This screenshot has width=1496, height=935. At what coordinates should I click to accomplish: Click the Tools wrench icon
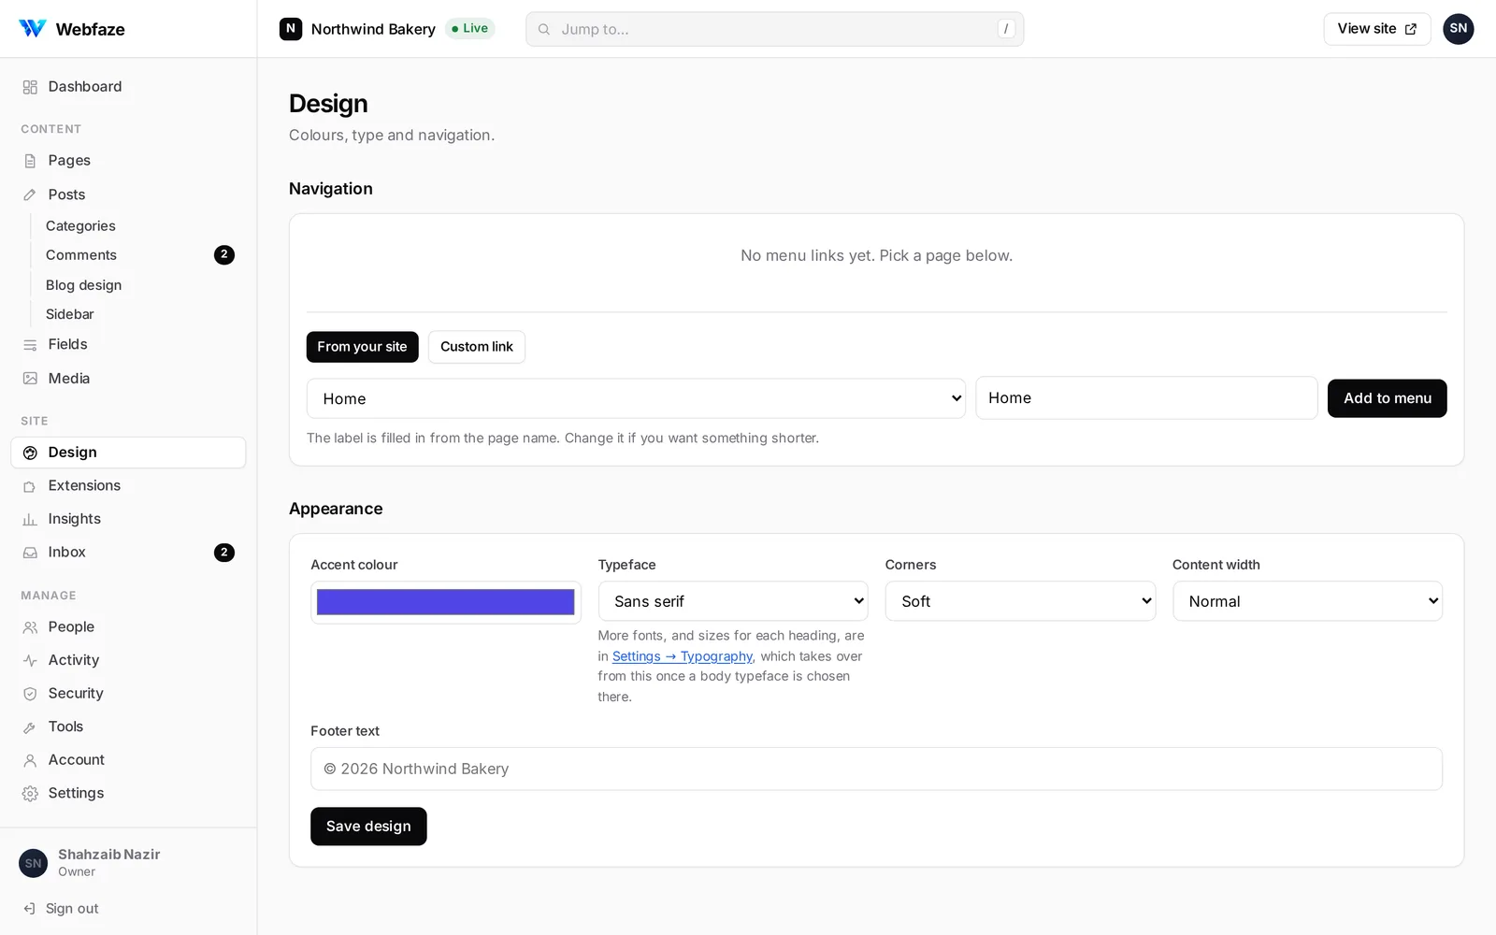[30, 727]
